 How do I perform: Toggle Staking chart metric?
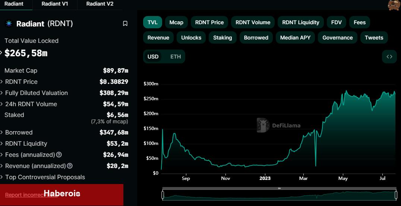222,38
